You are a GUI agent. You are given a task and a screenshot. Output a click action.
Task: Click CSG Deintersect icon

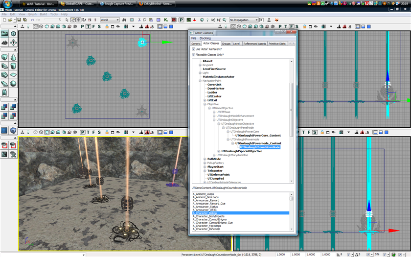point(13,116)
